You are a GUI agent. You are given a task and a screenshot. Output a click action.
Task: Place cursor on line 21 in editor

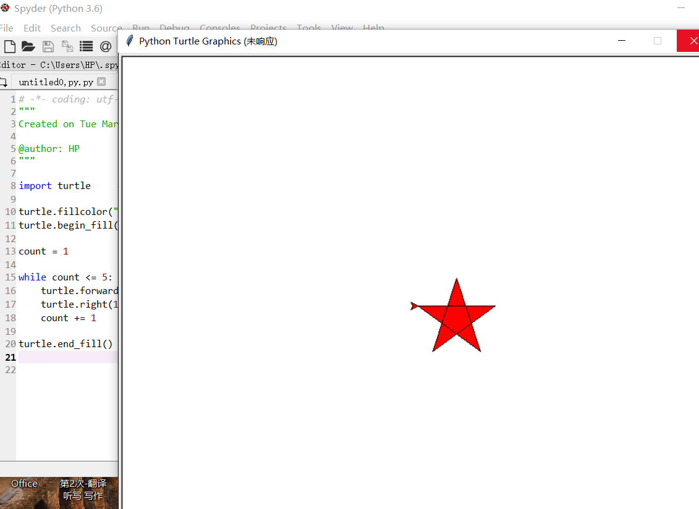coord(68,357)
